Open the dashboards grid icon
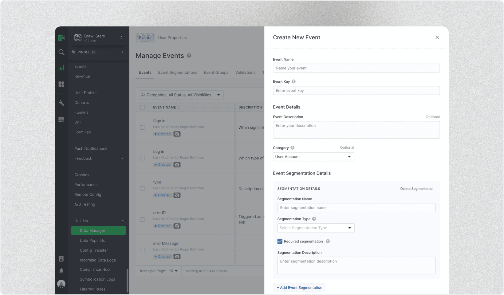Image resolution: width=504 pixels, height=295 pixels. 61,84
